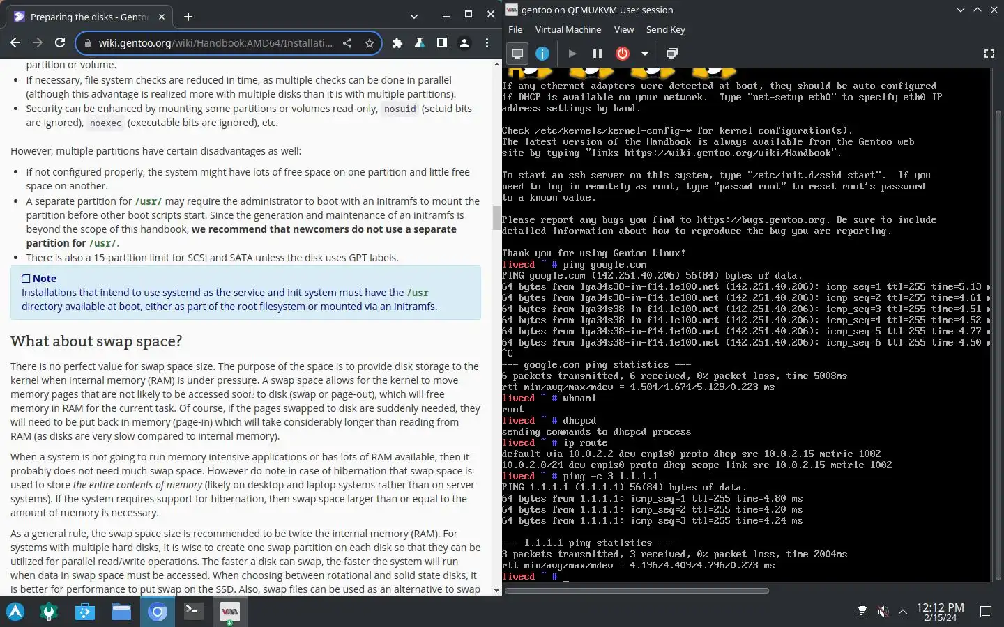Open the File menu in virt-manager

(x=515, y=29)
